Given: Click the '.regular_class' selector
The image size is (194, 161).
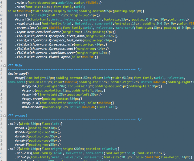Looking at the screenshot, I should pyautogui.click(x=28, y=24).
